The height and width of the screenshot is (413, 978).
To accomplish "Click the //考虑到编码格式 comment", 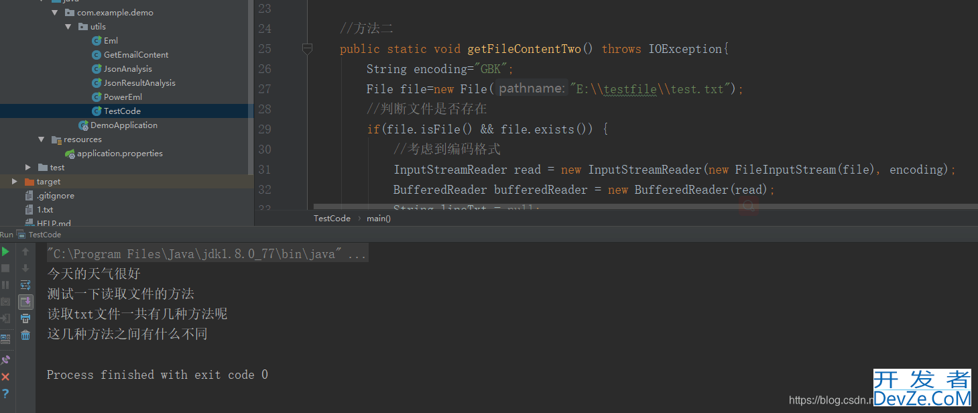I will (447, 150).
